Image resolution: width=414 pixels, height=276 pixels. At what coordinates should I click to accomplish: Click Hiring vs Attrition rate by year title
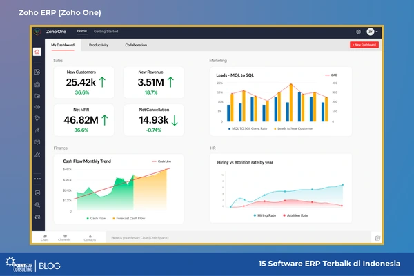[x=245, y=162]
